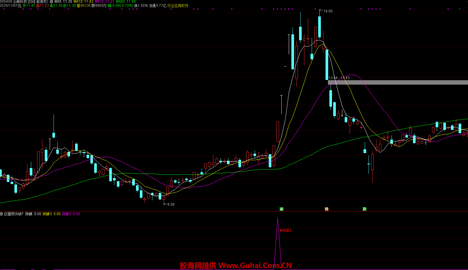The height and width of the screenshot is (270, 468).
Task: Click the green 跌 event marker icon
Action: (x=365, y=209)
